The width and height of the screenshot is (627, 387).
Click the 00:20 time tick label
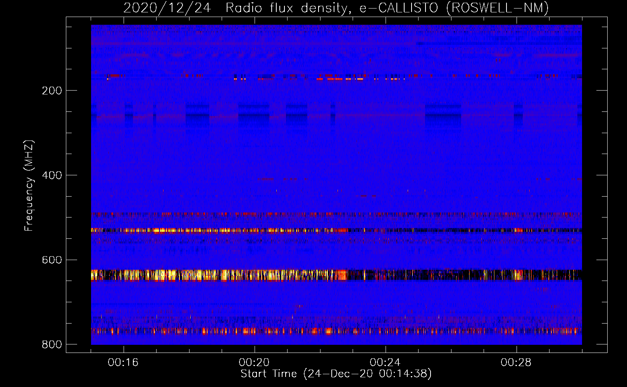pyautogui.click(x=254, y=363)
